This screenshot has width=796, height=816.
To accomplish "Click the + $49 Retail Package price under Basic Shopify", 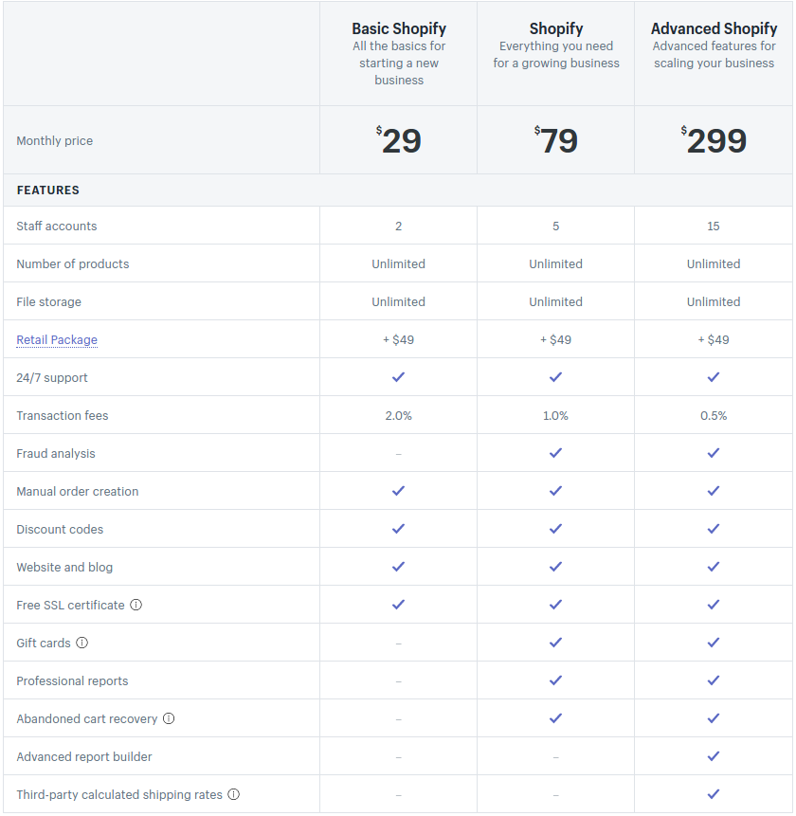I will (x=399, y=340).
